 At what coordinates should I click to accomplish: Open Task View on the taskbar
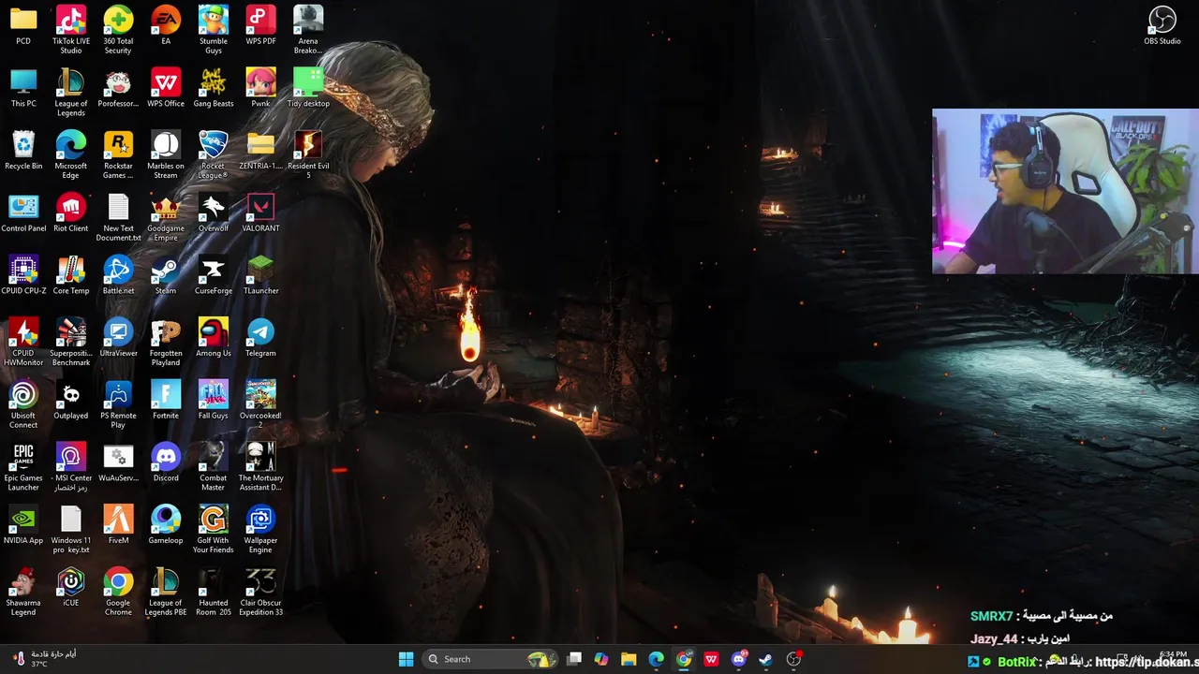click(x=574, y=659)
